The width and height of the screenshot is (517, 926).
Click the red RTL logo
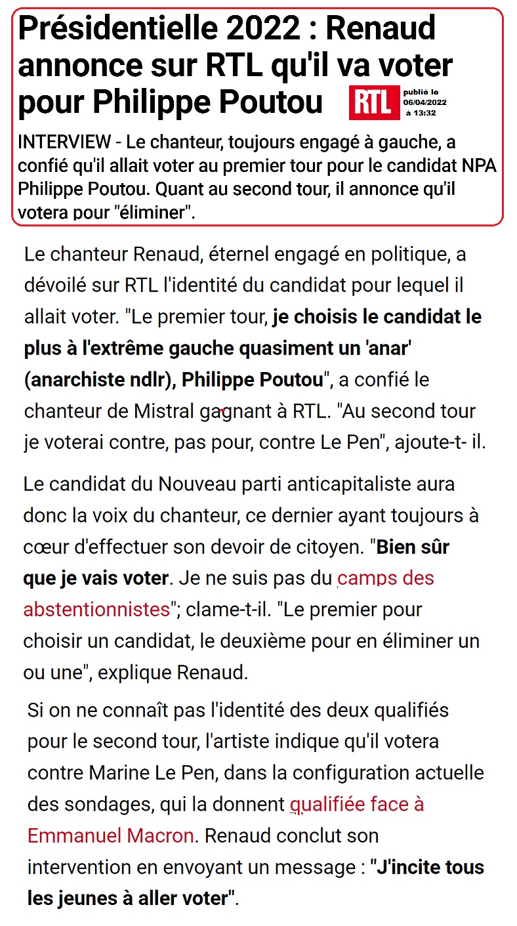point(373,102)
